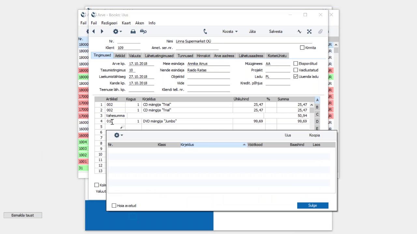This screenshot has width=417, height=234.
Task: Toggle the Eksporditud checkbox
Action: point(296,64)
